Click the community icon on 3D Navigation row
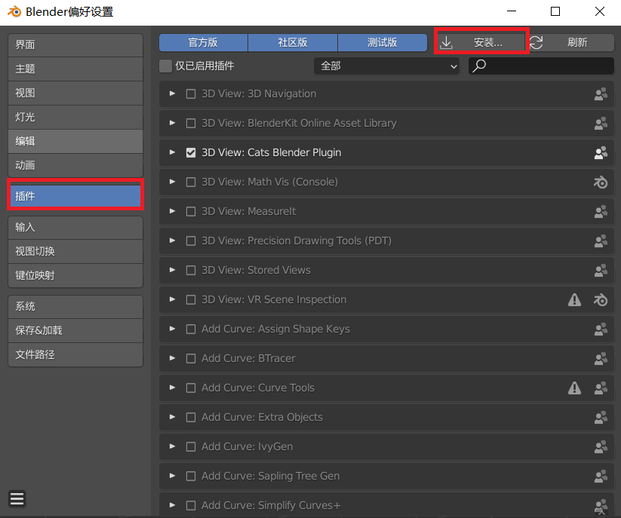Screen dimensions: 621x518 pyautogui.click(x=601, y=93)
